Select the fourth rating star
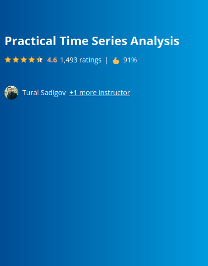This screenshot has height=266, width=208. coord(32,60)
